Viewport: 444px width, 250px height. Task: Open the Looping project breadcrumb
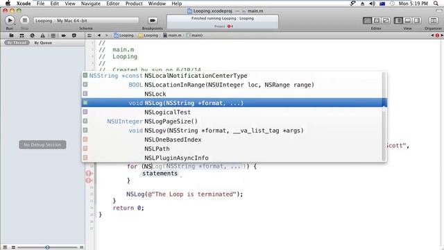[123, 35]
